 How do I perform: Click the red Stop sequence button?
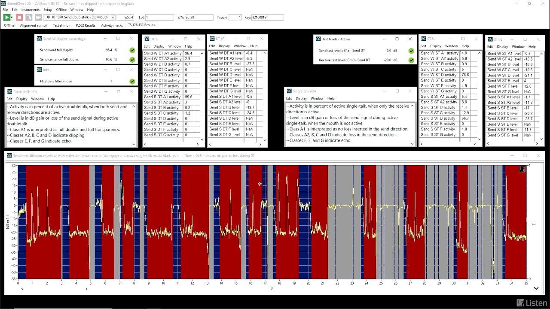coord(19,18)
